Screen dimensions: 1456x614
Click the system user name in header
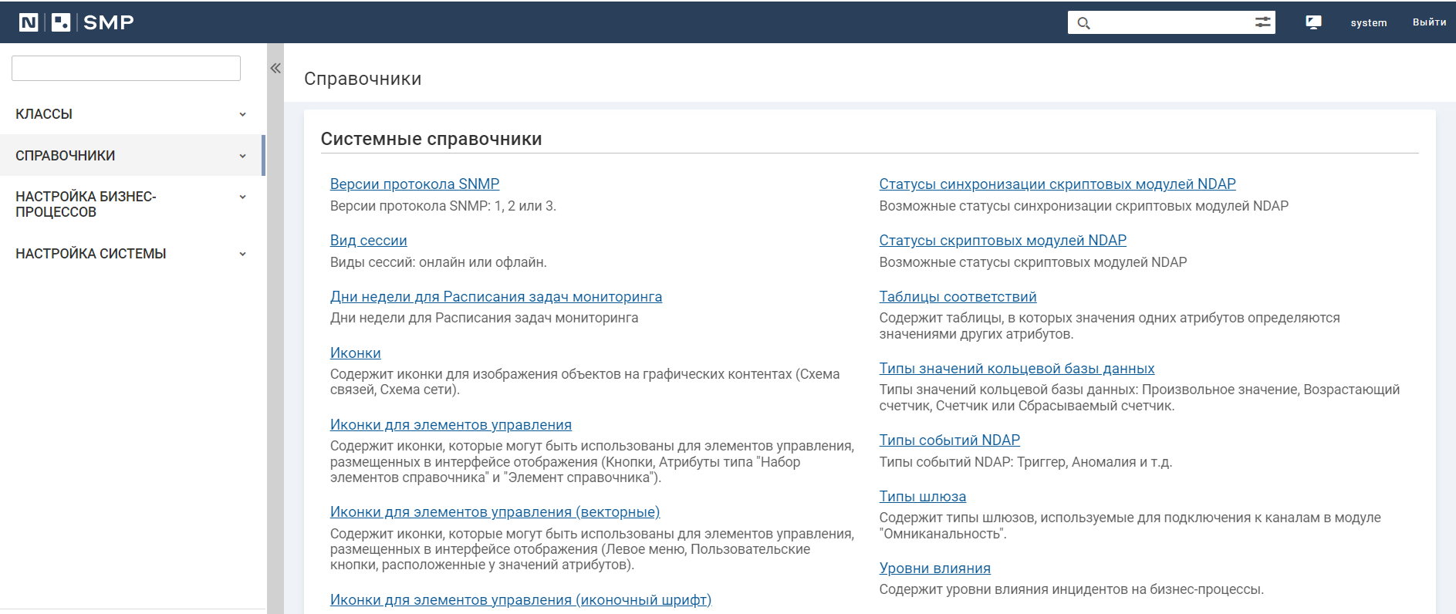coord(1368,22)
